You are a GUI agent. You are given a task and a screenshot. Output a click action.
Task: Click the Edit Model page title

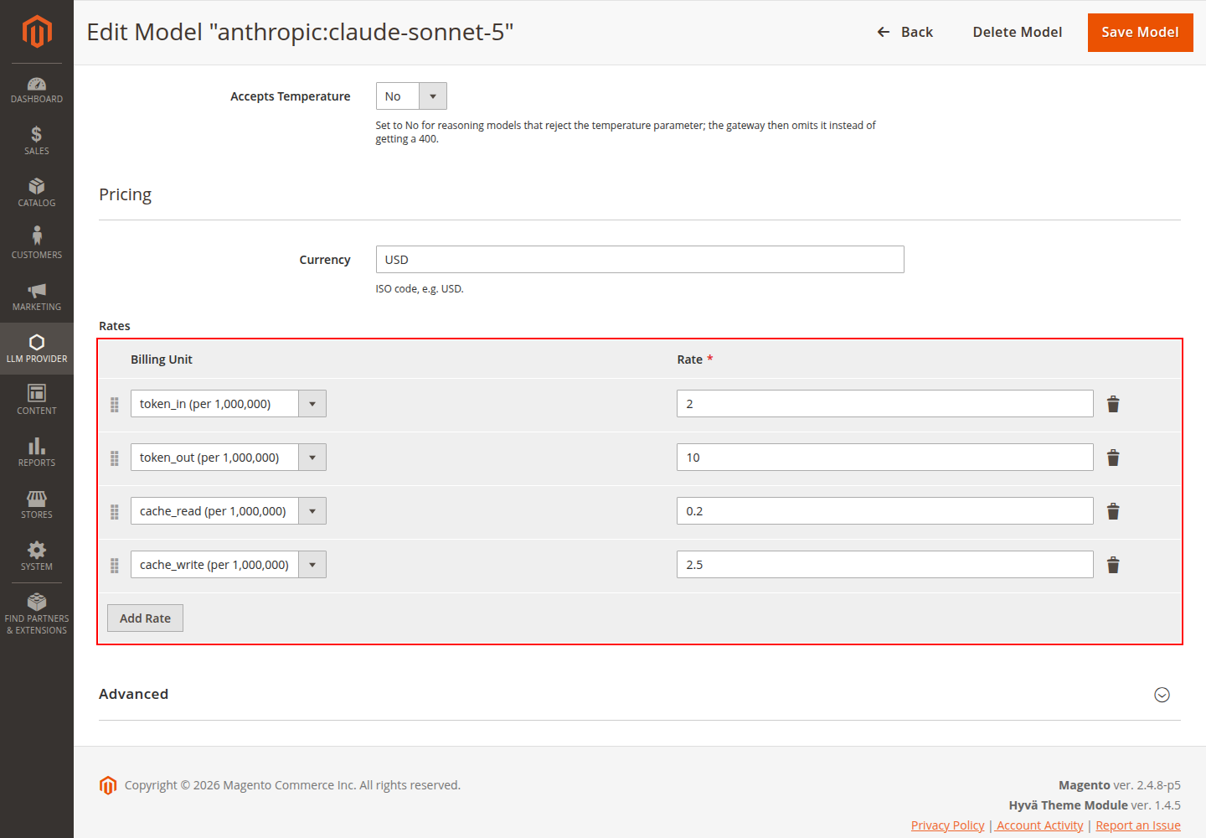pyautogui.click(x=300, y=32)
